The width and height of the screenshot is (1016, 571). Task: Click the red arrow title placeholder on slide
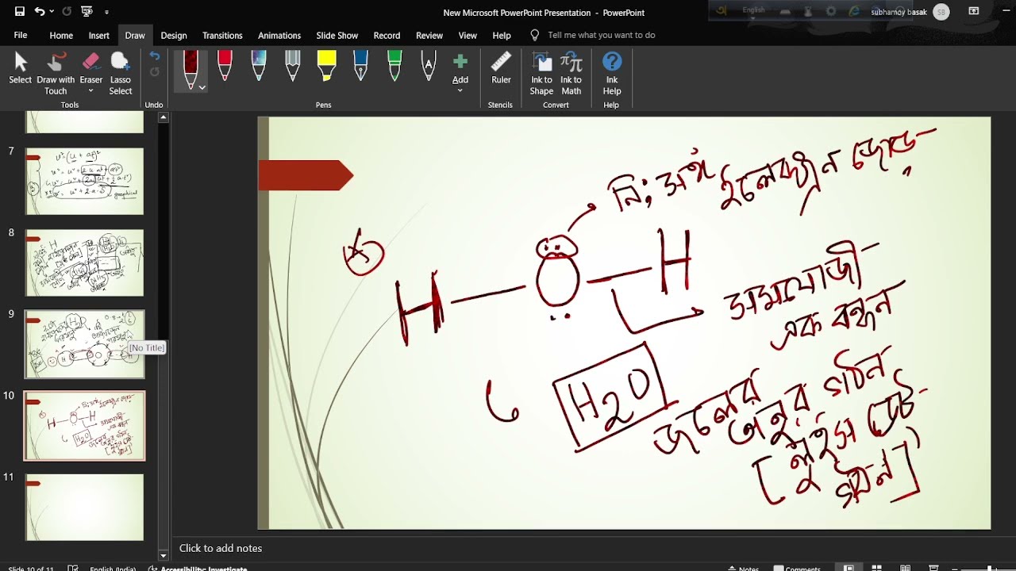306,175
